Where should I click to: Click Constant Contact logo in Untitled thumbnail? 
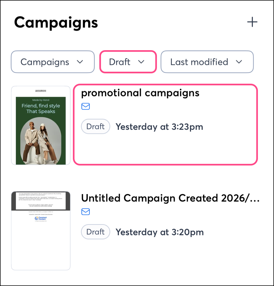[x=41, y=218]
